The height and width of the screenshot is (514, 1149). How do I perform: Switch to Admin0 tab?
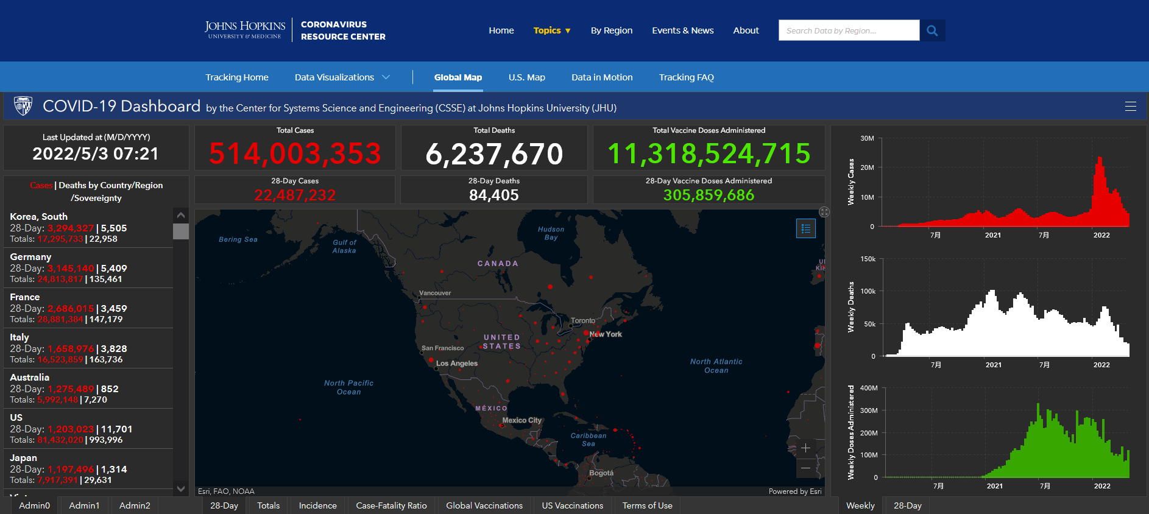(35, 505)
